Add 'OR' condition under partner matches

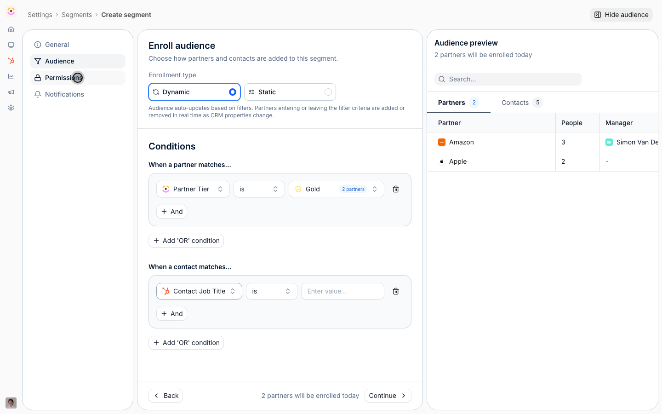click(x=186, y=241)
